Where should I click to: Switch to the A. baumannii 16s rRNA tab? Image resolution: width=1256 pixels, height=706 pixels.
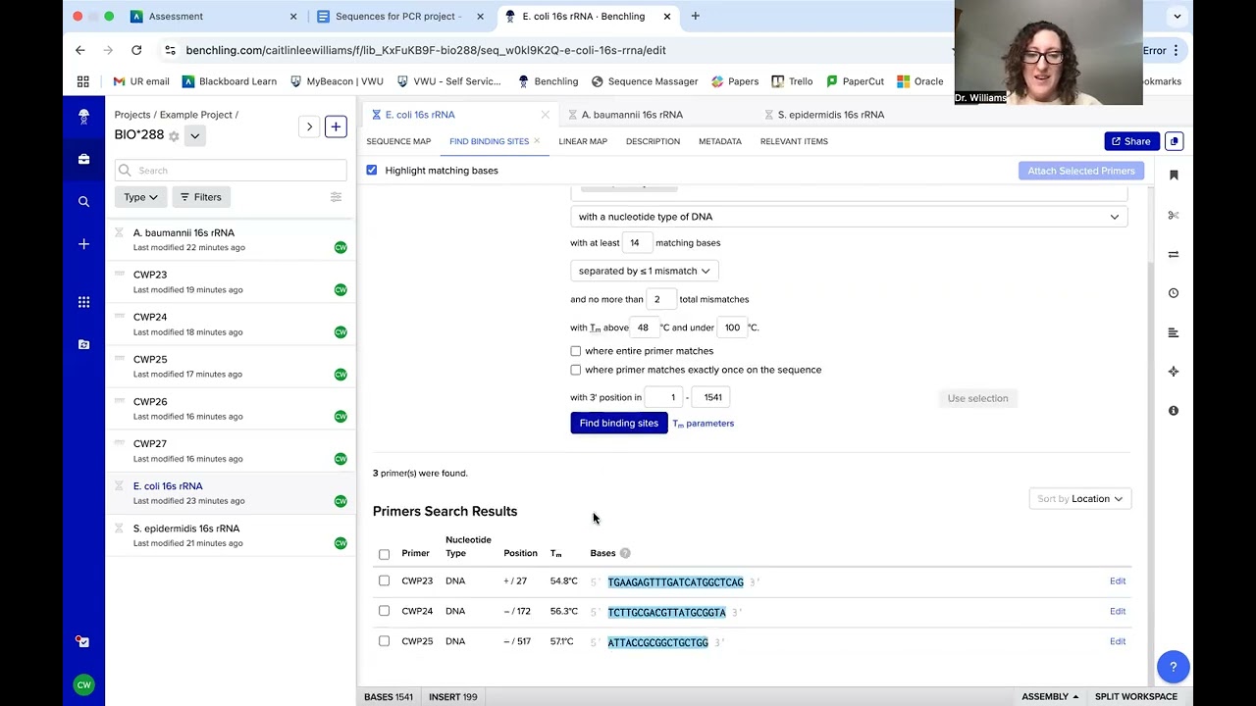pyautogui.click(x=632, y=115)
